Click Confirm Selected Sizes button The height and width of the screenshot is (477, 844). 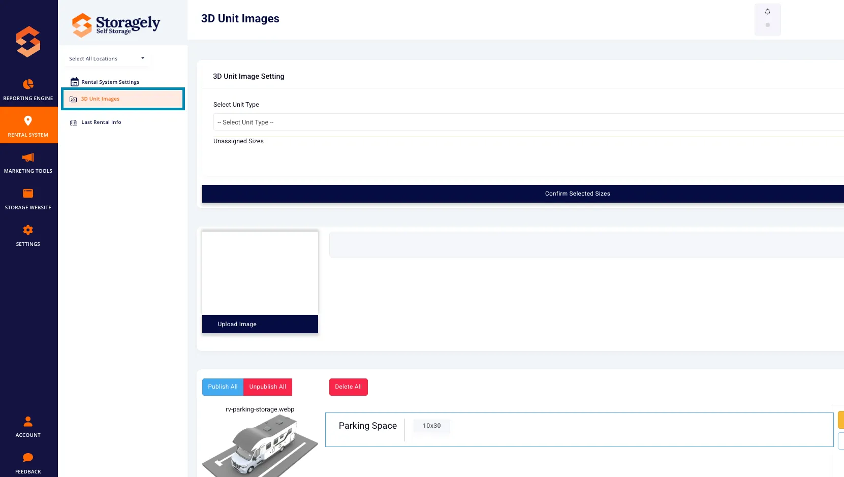(523, 194)
